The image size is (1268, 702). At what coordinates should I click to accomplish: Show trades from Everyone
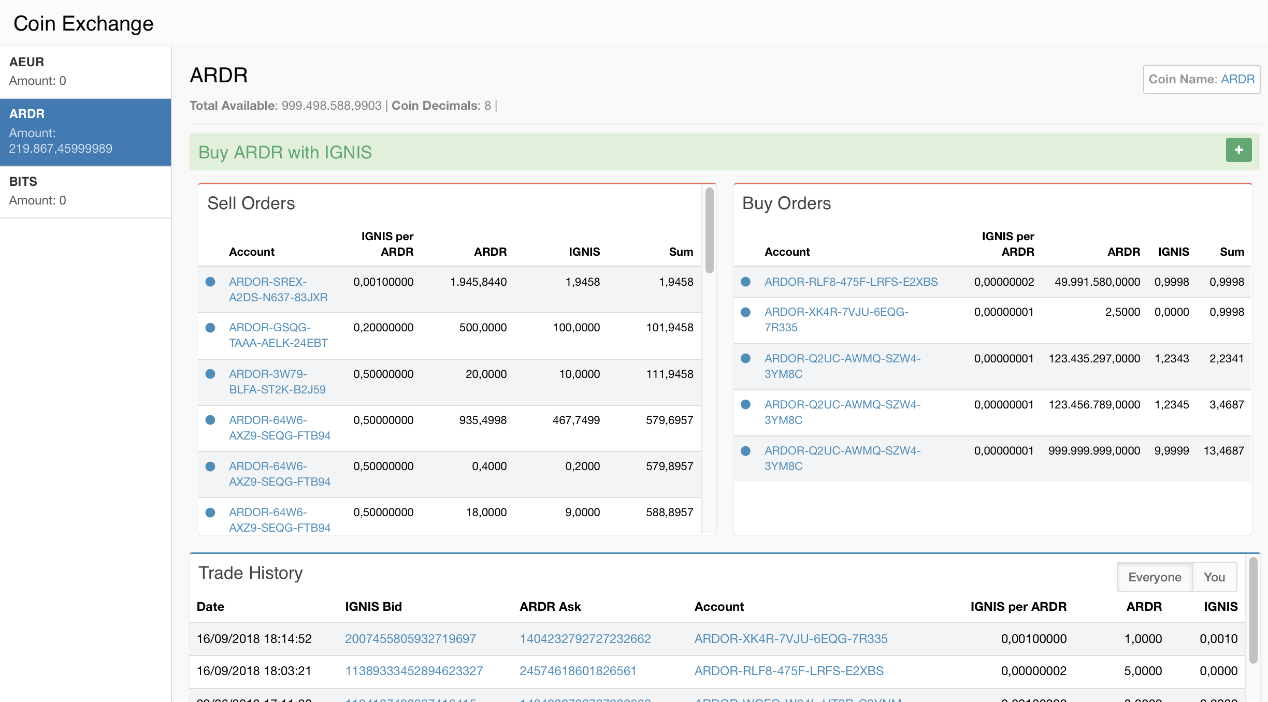pyautogui.click(x=1155, y=577)
